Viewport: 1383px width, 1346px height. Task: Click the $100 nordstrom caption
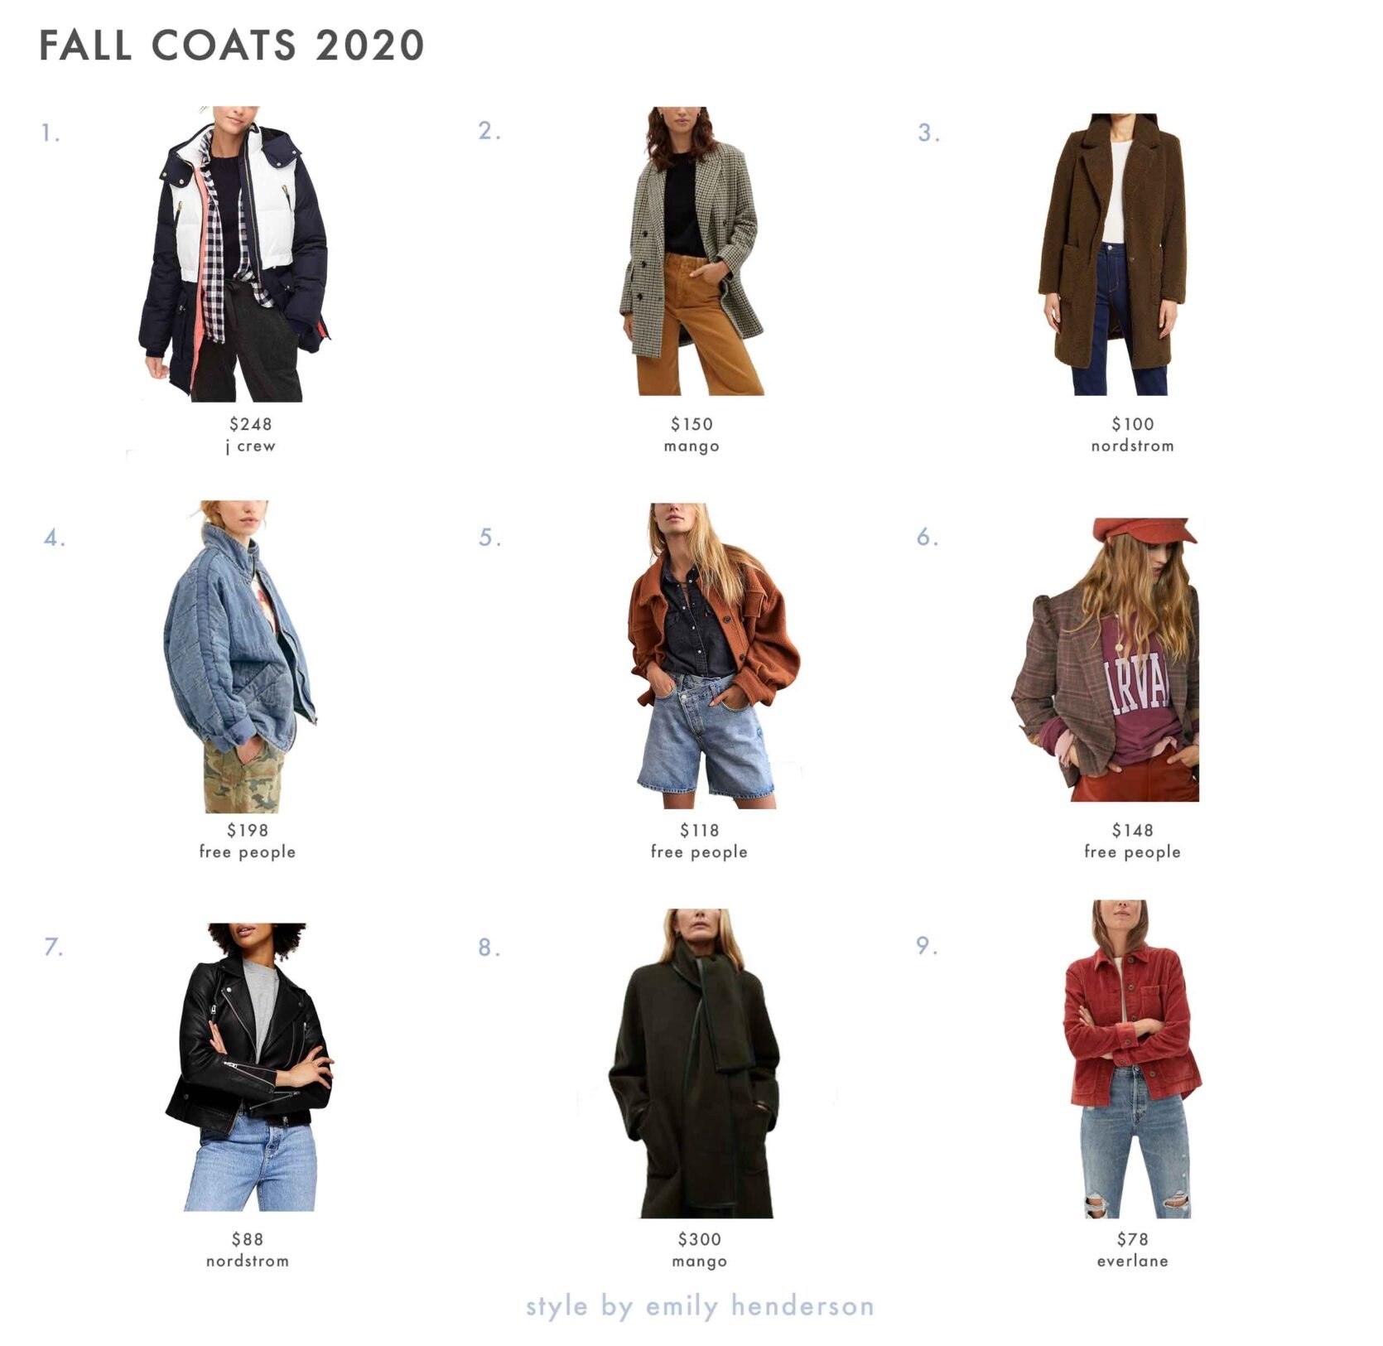[x=1132, y=435]
